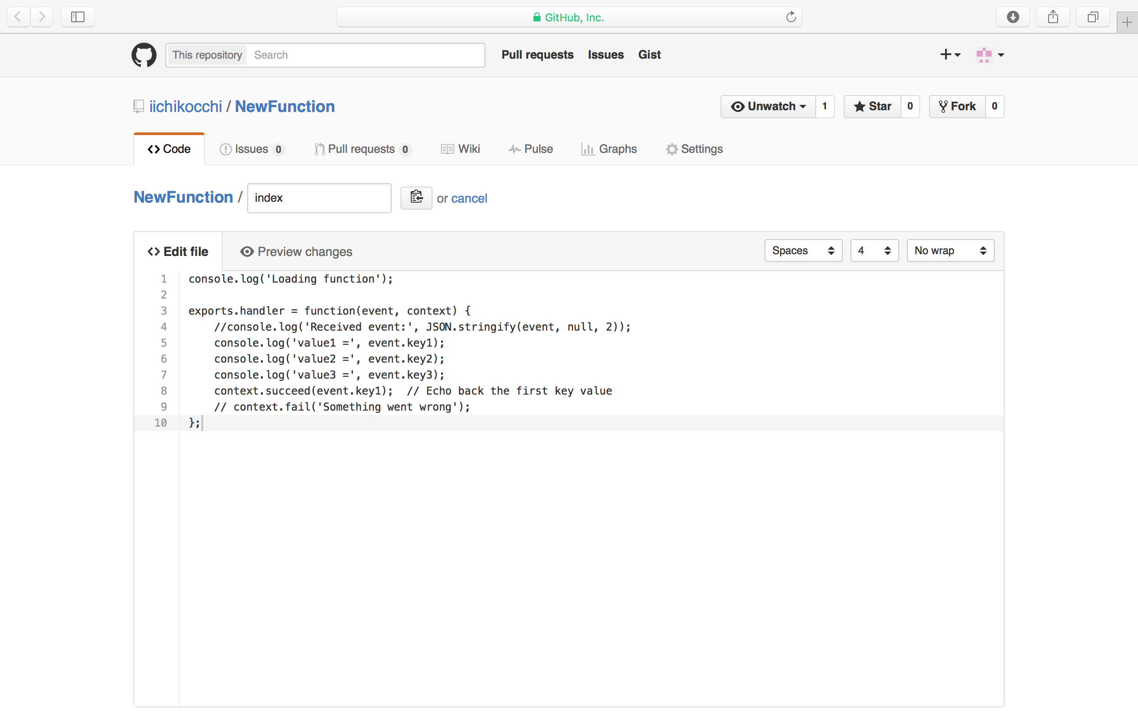Click the index filename input field

point(319,197)
